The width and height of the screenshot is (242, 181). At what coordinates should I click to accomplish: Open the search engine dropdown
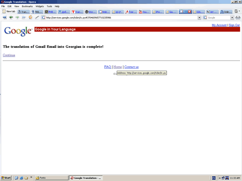[x=232, y=17]
